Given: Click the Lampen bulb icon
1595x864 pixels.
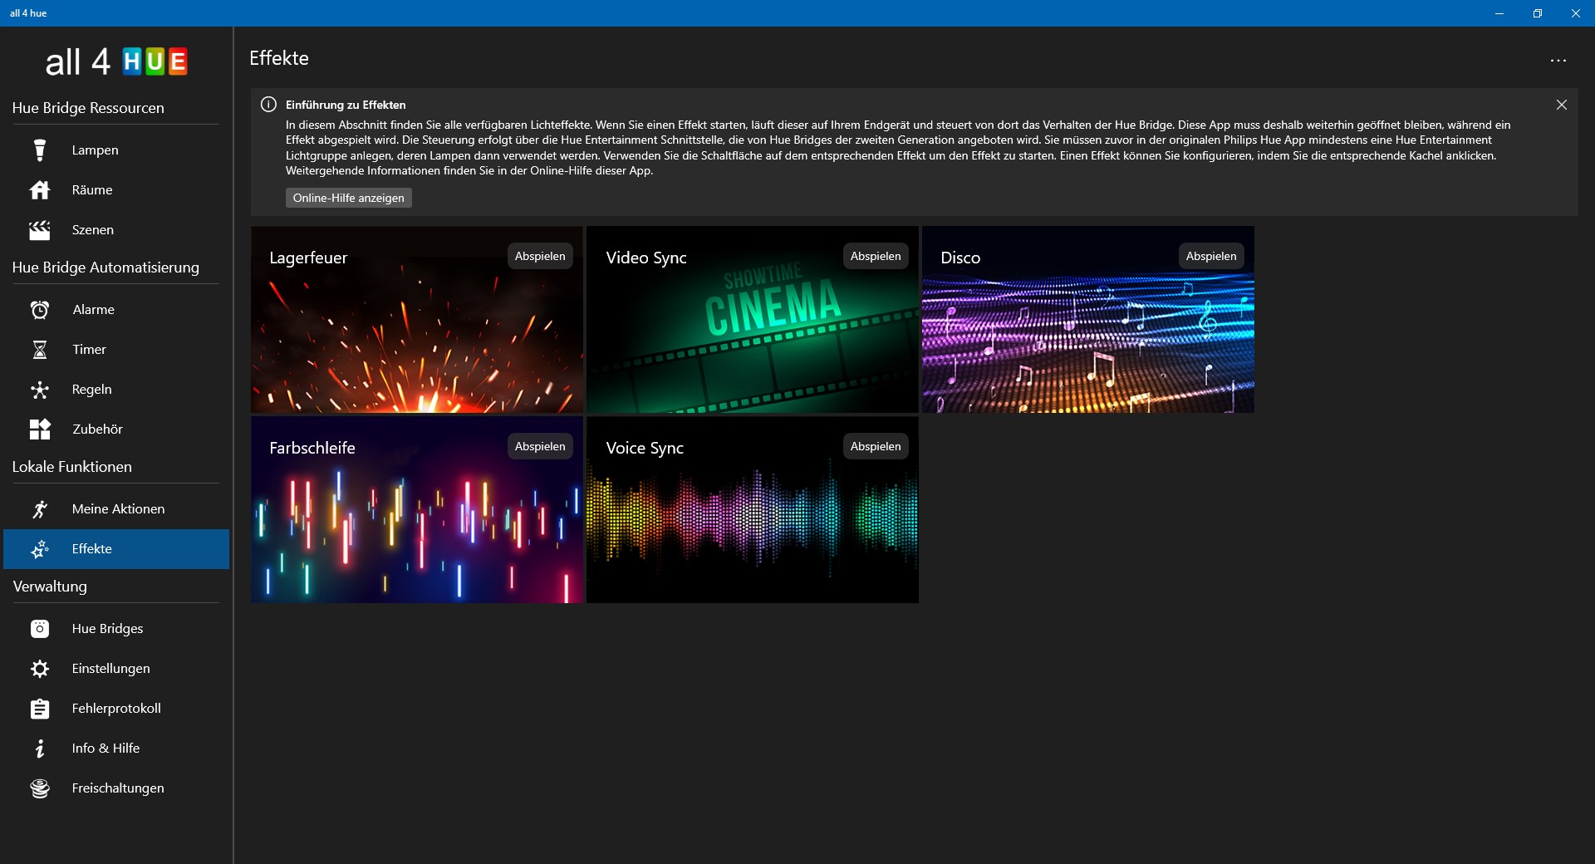Looking at the screenshot, I should pyautogui.click(x=39, y=150).
